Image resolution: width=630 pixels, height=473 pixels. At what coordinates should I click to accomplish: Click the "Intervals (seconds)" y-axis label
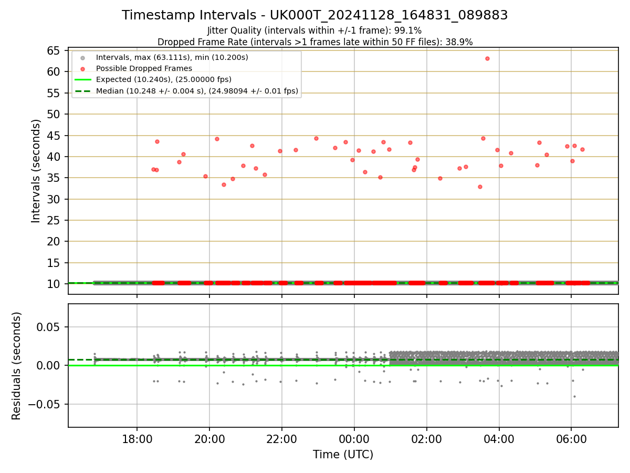36,171
